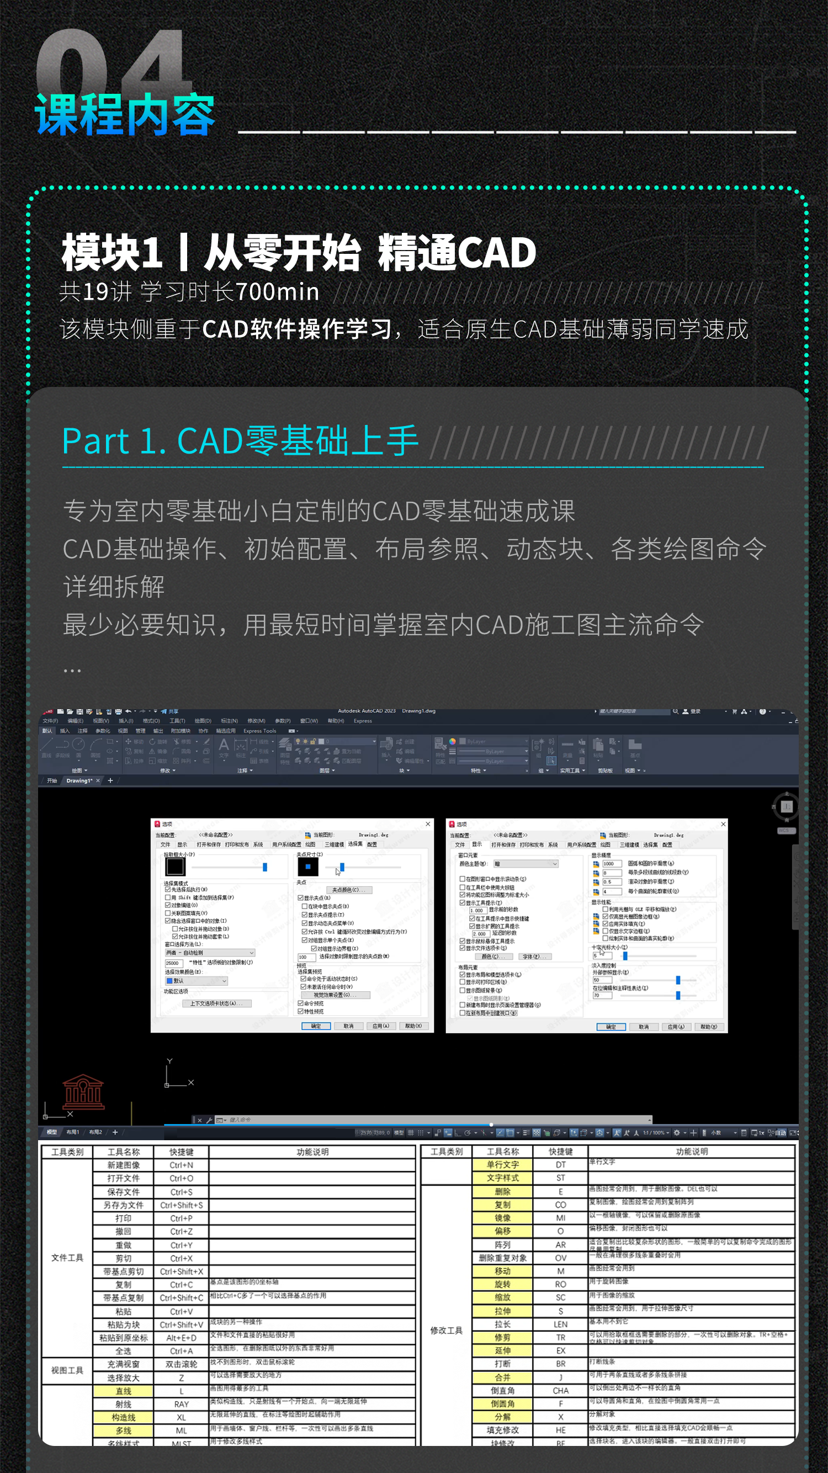This screenshot has width=828, height=1473.
Task: Open the 绘图(D) menu
Action: pyautogui.click(x=203, y=721)
